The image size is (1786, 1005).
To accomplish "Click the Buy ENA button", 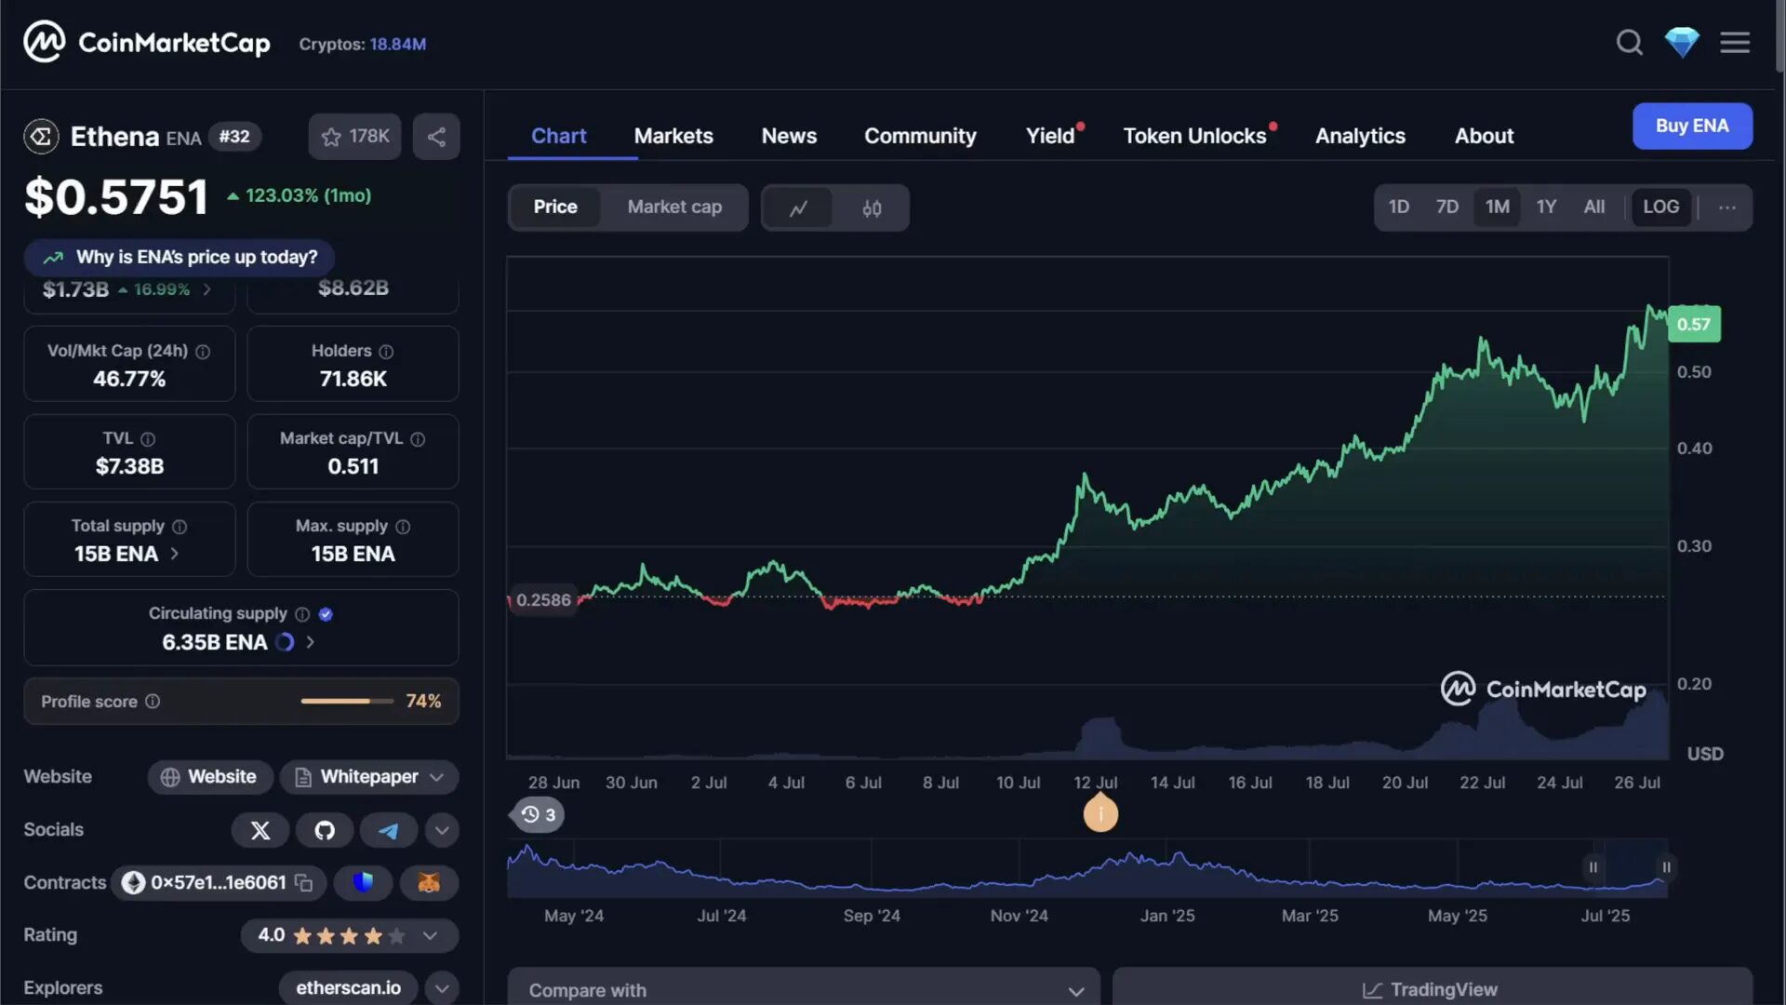I will [1692, 126].
